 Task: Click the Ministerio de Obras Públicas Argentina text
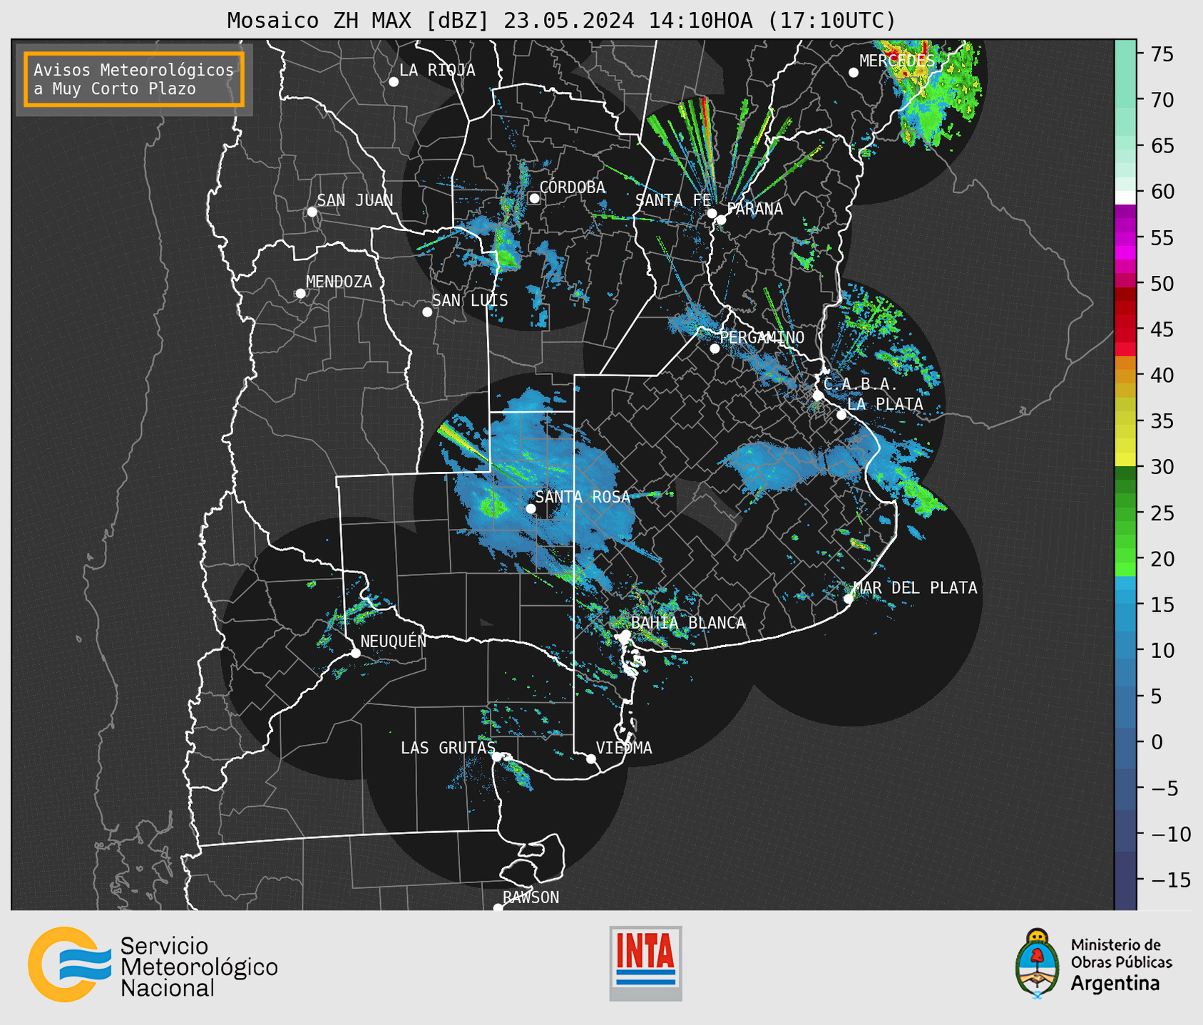(1121, 964)
